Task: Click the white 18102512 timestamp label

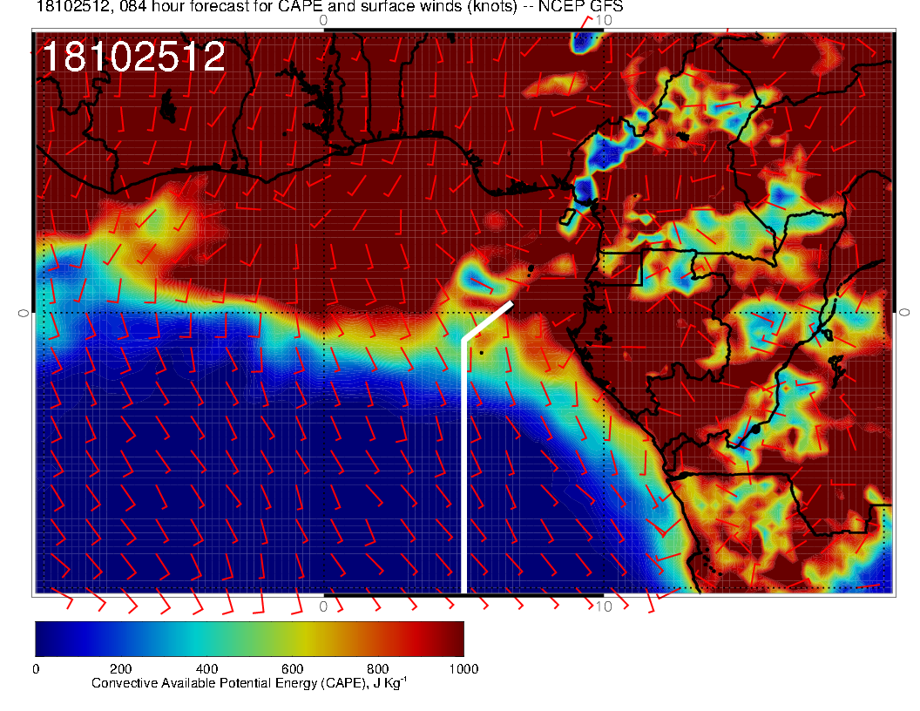Action: tap(133, 58)
